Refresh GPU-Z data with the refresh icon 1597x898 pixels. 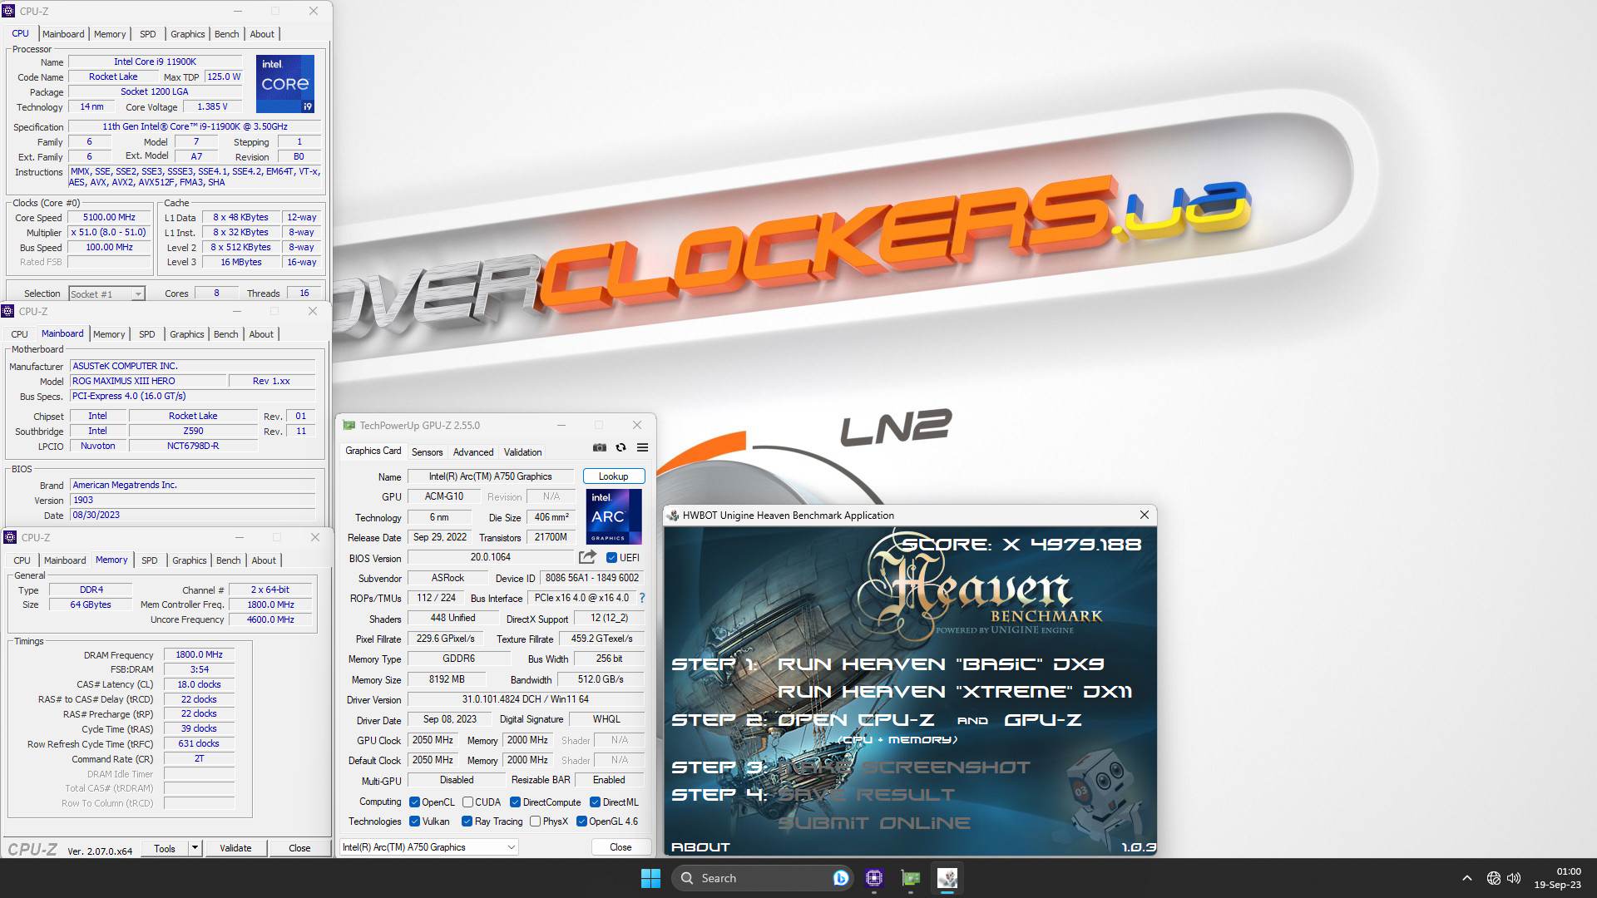[621, 447]
